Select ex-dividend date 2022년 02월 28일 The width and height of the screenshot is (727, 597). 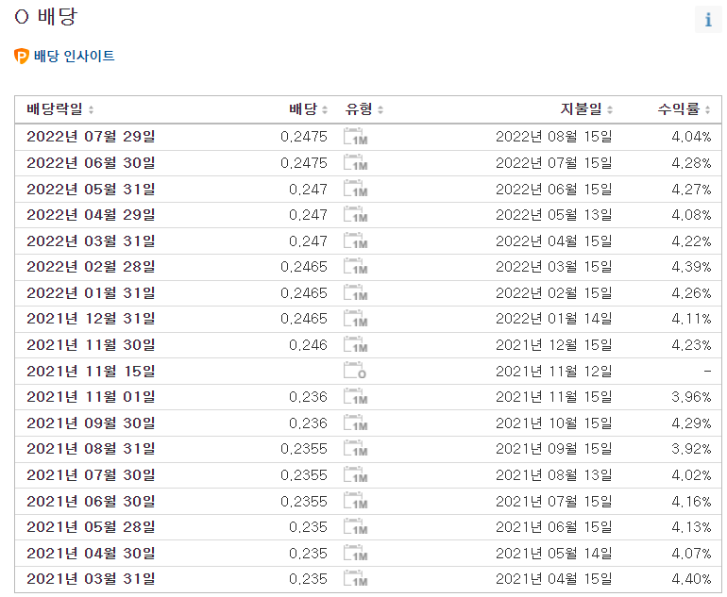coord(91,267)
